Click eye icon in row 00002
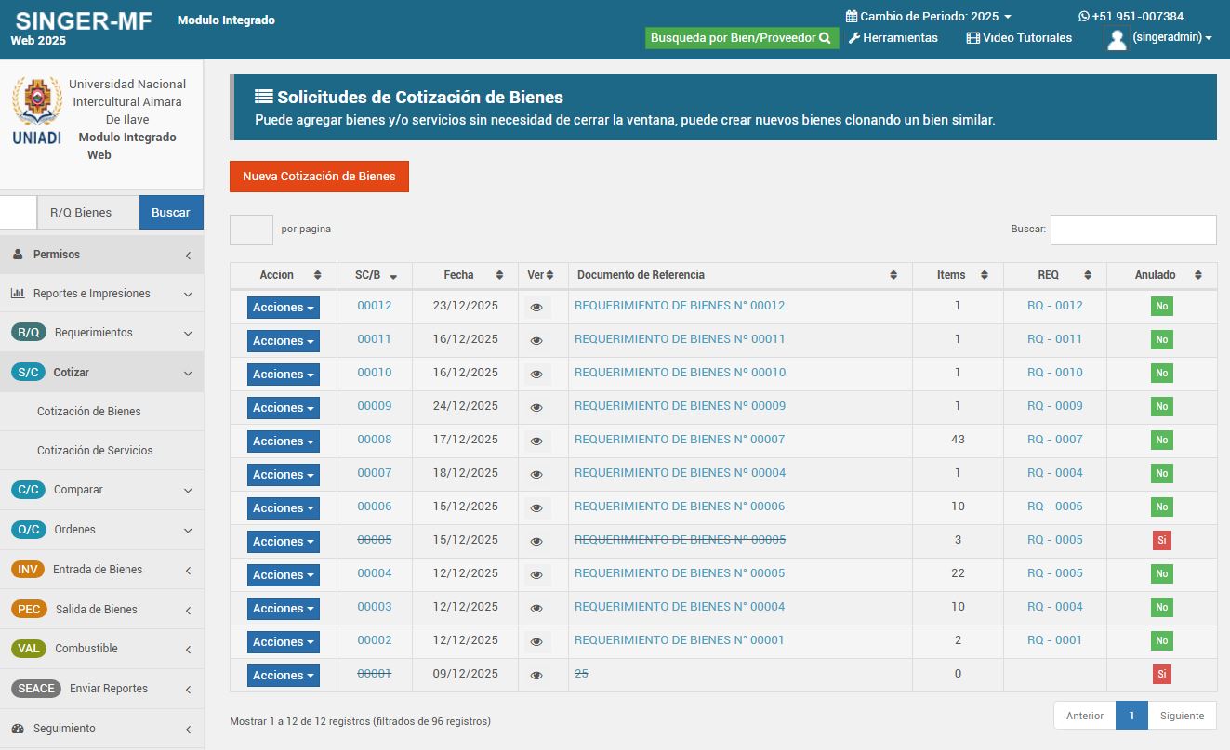Image resolution: width=1230 pixels, height=750 pixels. click(536, 642)
